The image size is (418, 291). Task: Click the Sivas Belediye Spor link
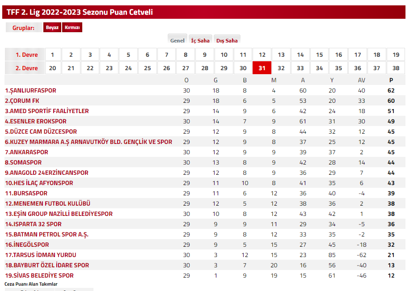click(39, 275)
